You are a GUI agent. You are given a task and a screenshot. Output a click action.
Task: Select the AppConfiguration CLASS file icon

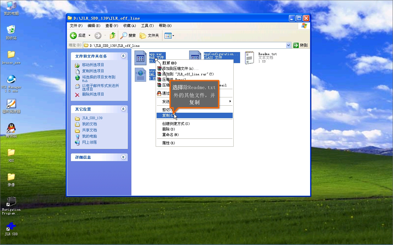(195, 56)
